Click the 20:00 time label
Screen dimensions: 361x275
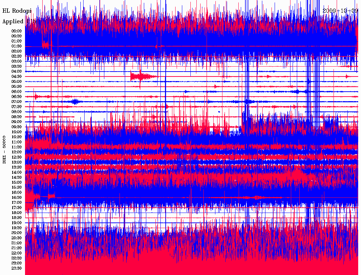point(17,233)
